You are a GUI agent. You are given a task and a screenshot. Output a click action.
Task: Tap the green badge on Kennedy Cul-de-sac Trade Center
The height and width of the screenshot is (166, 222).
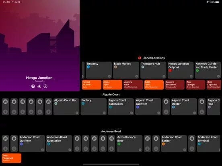click(x=197, y=71)
